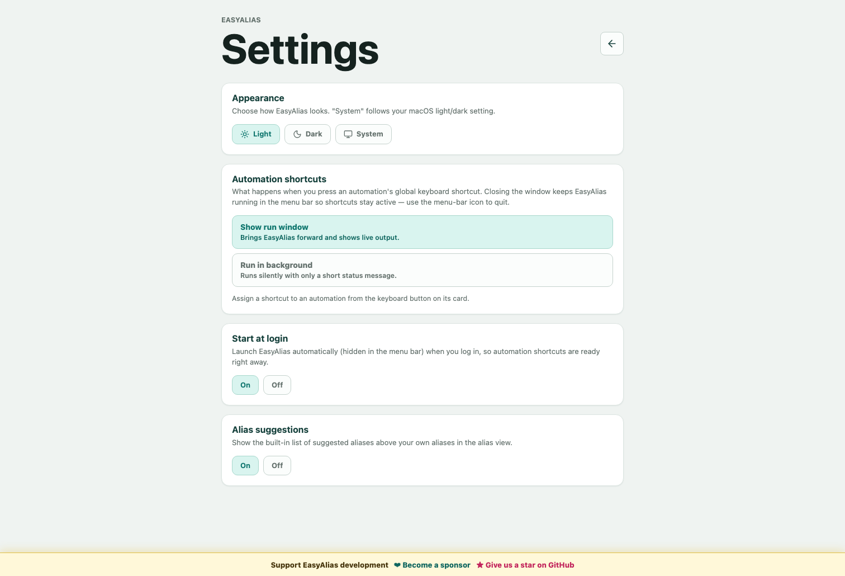Click the 'Assign a shortcut to an automation' hint
Screen dimensions: 845x576
pyautogui.click(x=350, y=299)
